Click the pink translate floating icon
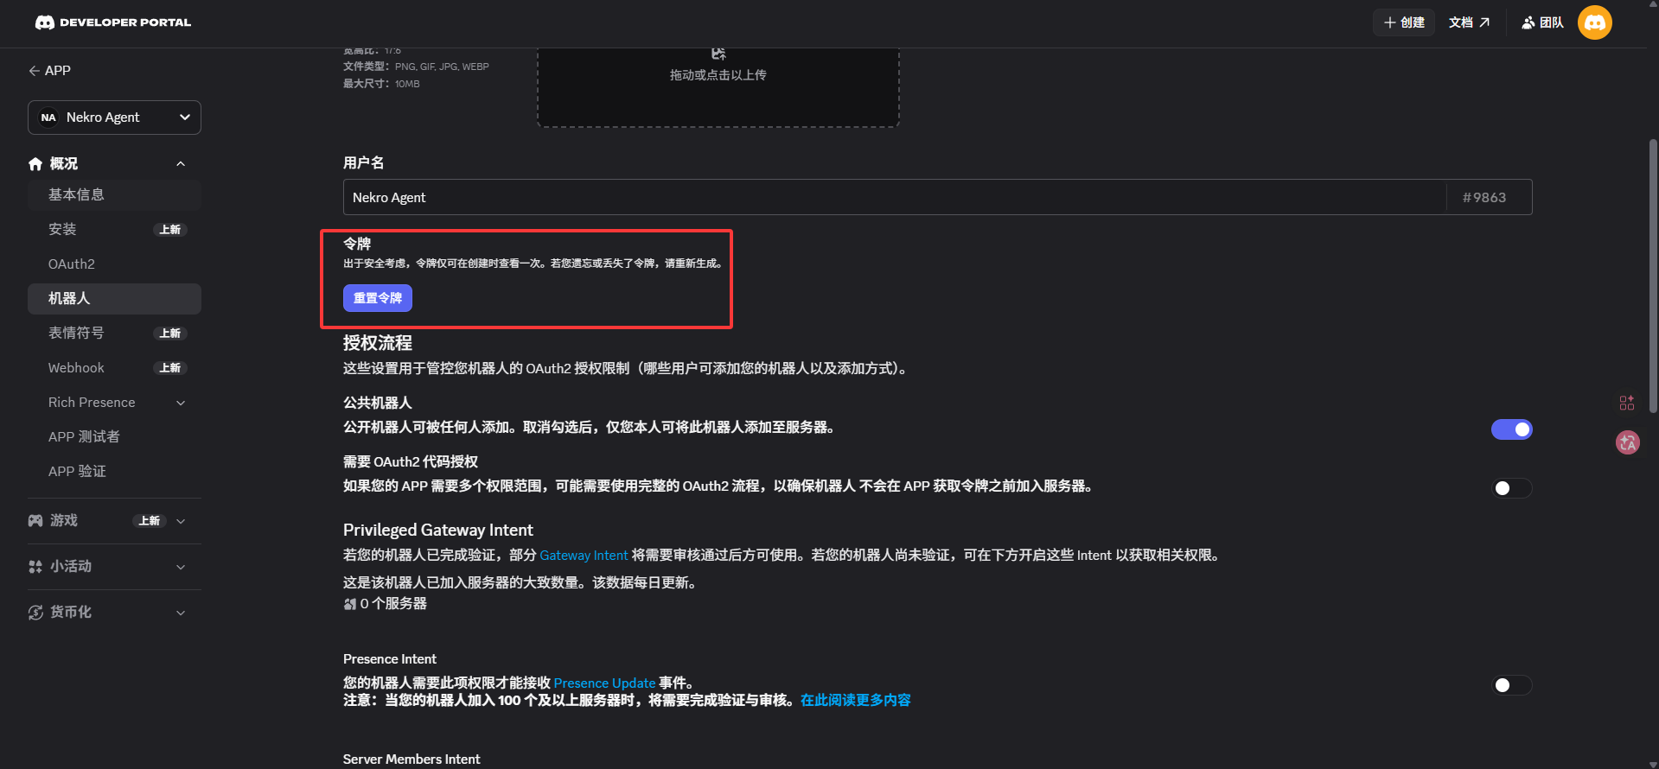This screenshot has height=769, width=1659. [1627, 442]
